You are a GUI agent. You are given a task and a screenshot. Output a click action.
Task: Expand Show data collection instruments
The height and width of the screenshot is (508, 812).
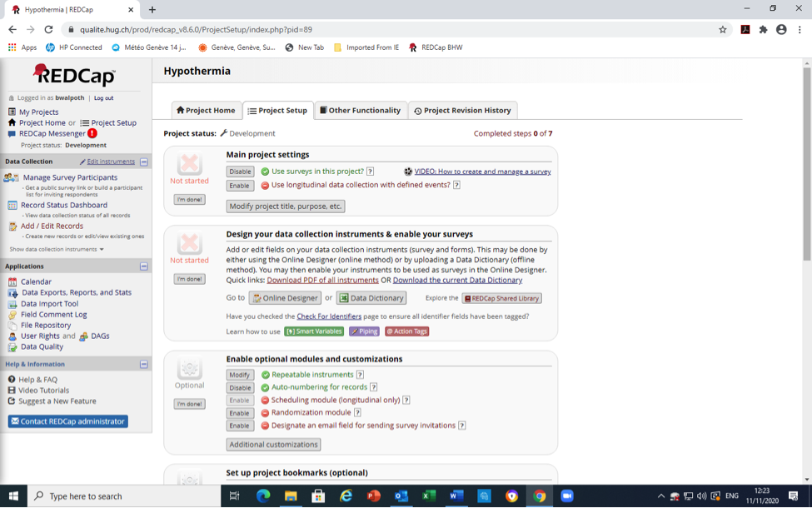point(57,249)
